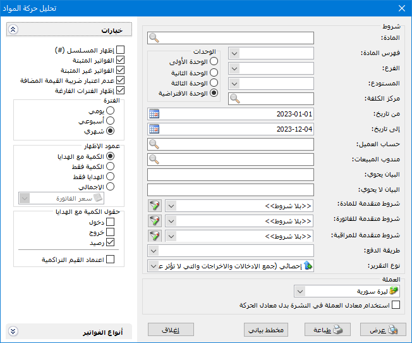Toggle إظهار الفترات الفارغة checkbox

click(x=120, y=90)
